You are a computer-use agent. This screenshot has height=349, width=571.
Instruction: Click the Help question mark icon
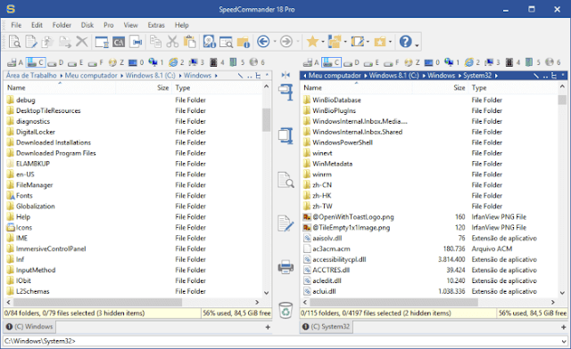(x=405, y=42)
